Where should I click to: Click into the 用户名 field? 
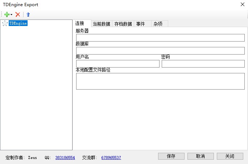118,64
